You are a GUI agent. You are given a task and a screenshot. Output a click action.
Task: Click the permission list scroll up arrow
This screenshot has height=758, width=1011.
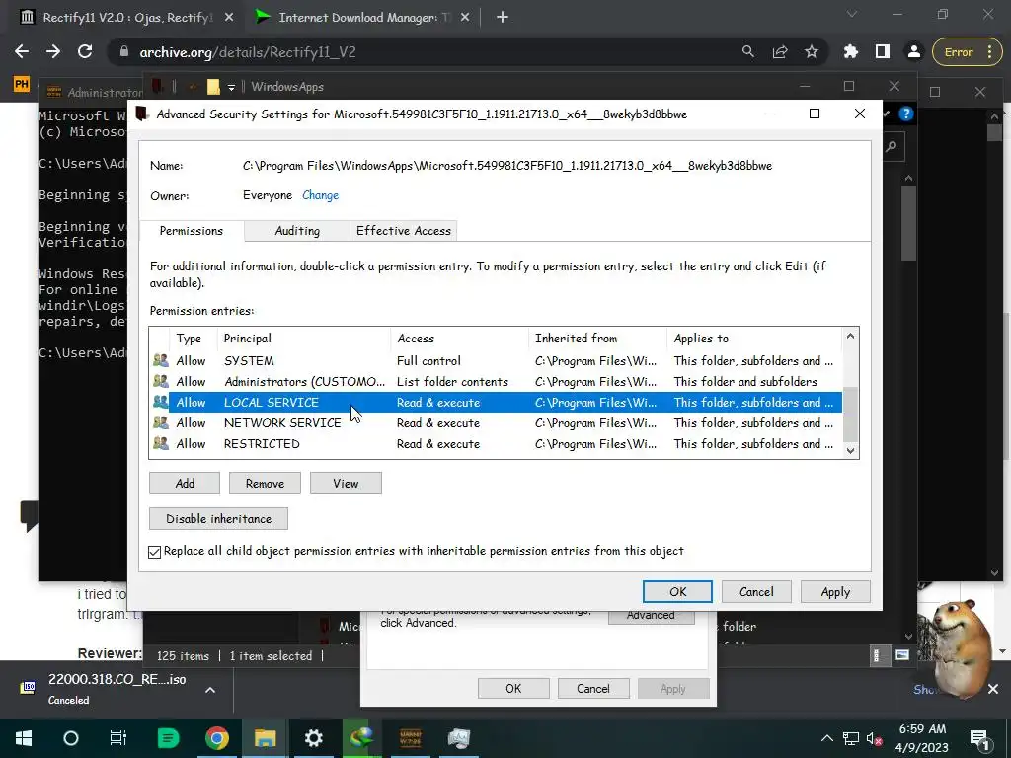850,336
